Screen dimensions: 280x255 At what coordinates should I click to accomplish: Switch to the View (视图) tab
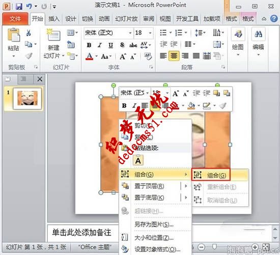tap(165, 19)
